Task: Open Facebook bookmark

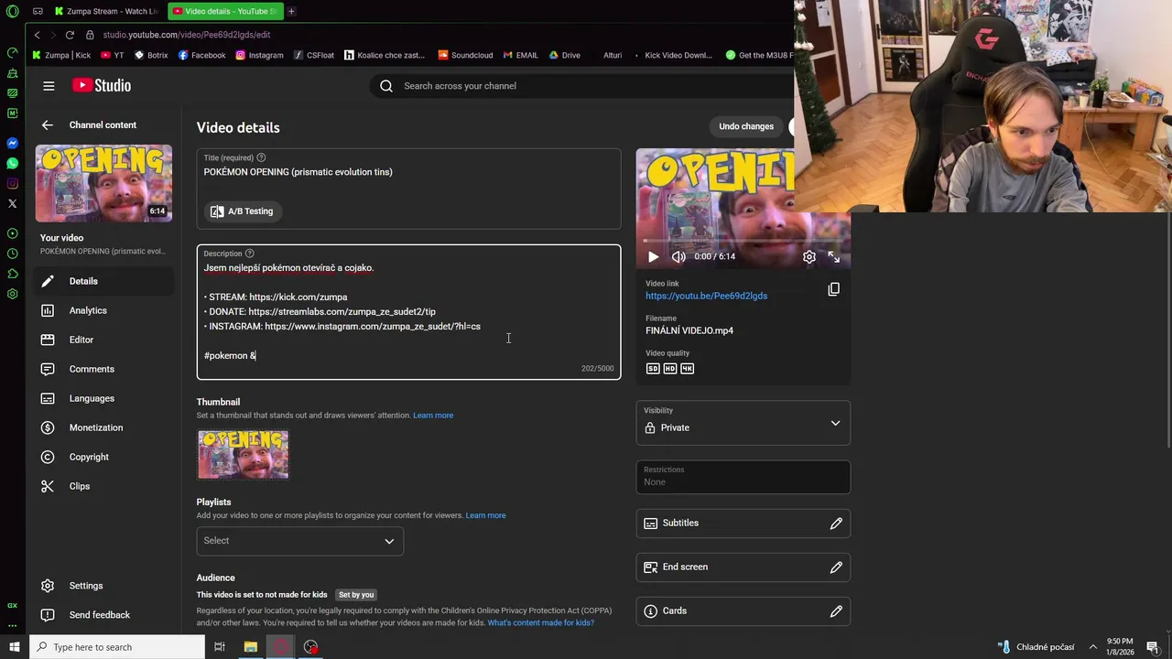Action: pyautogui.click(x=201, y=55)
